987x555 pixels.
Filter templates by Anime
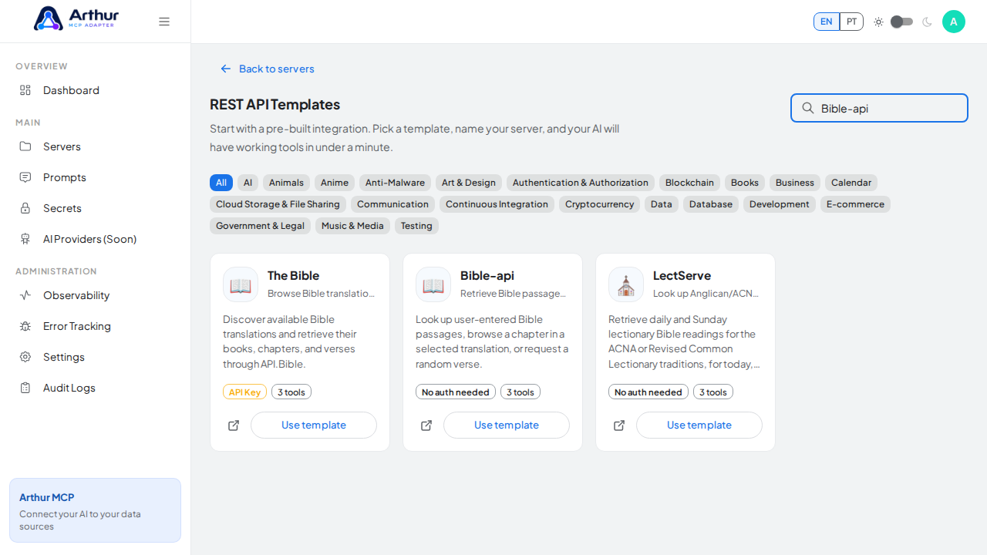[x=335, y=183]
